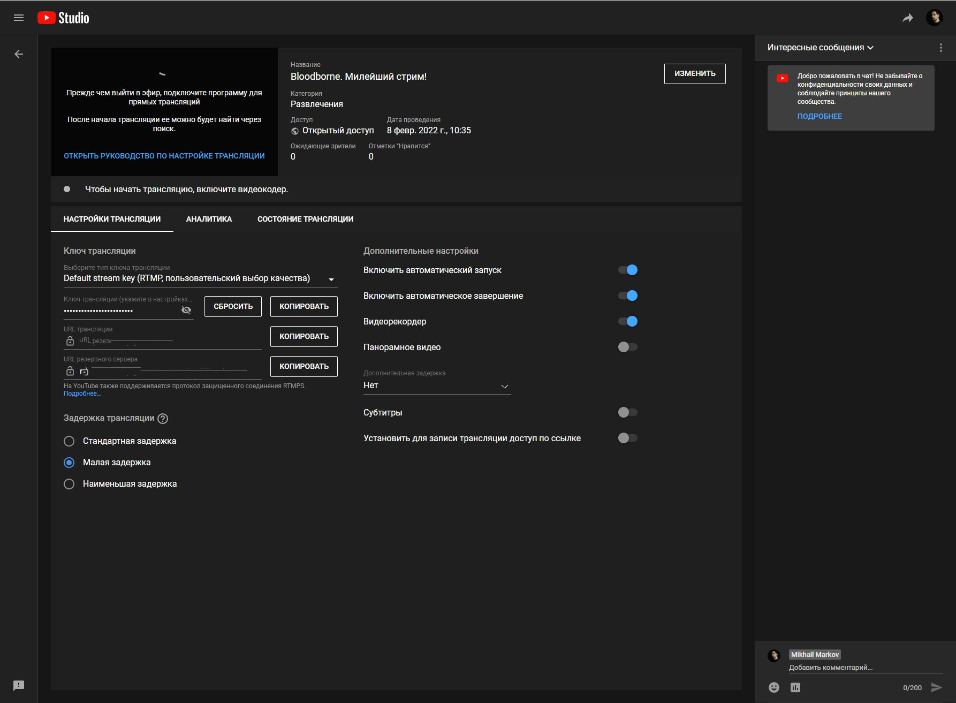Reveal stream key with eye icon

point(186,310)
